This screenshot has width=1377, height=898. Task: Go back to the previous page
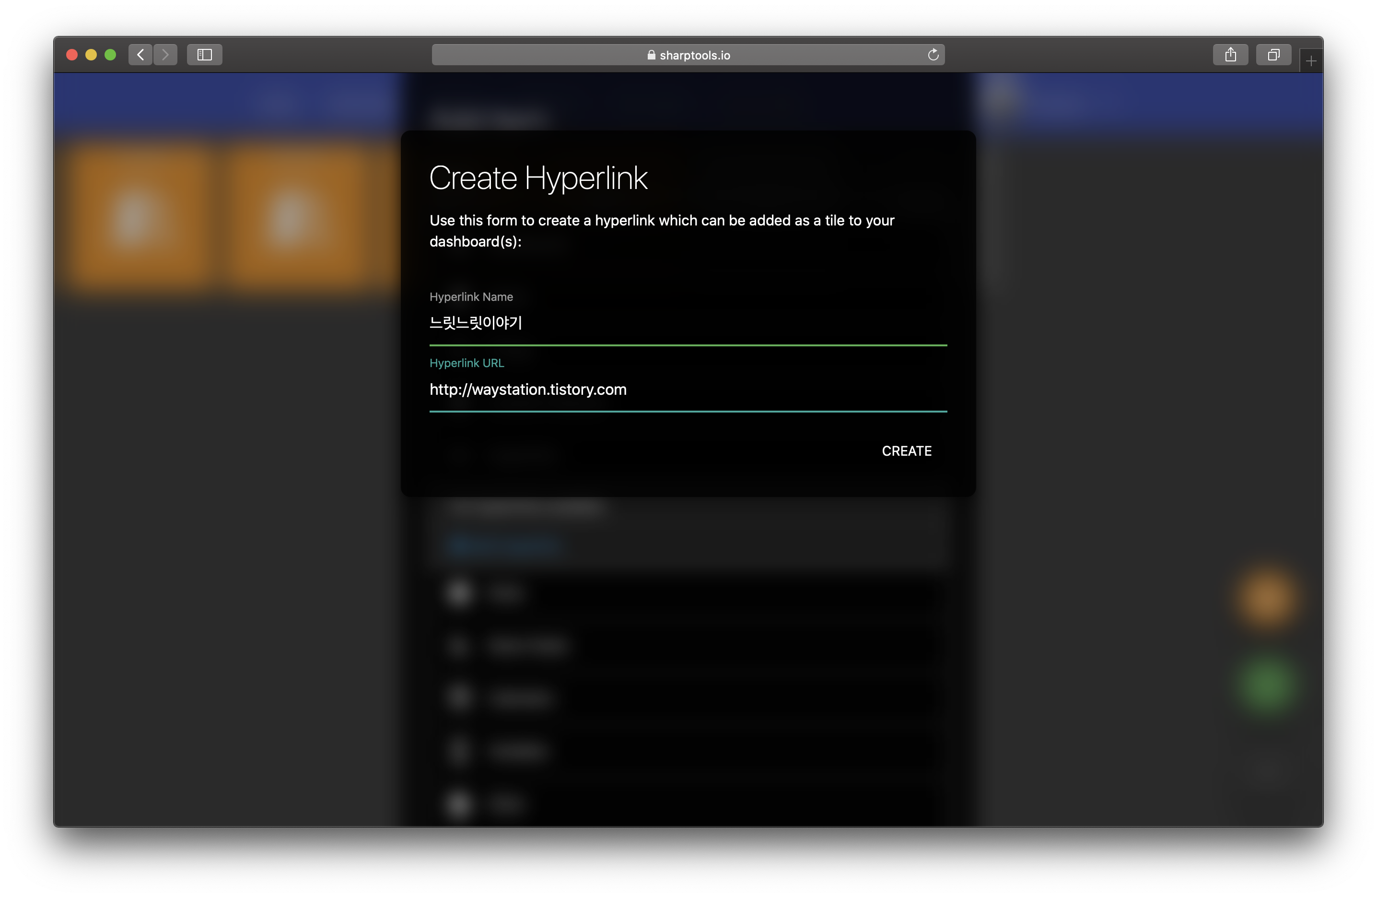click(140, 54)
